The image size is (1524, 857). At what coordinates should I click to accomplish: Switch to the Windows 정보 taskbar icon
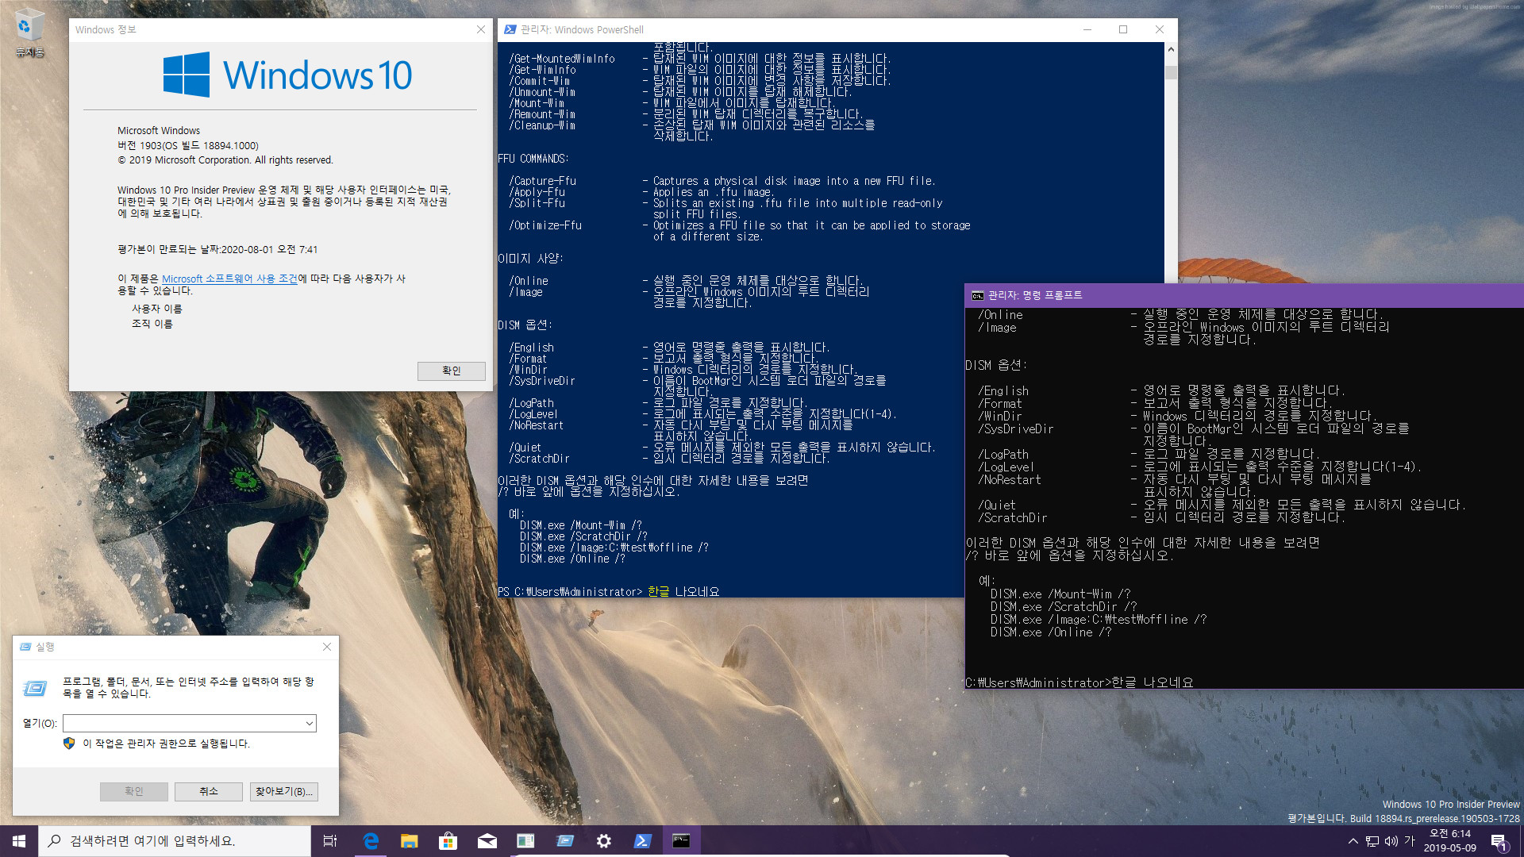[525, 841]
